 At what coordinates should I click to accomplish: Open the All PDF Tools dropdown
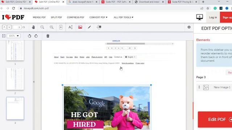click(x=123, y=17)
